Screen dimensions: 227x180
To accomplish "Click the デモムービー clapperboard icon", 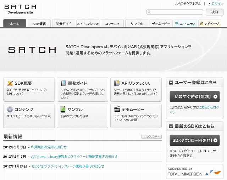I will click(x=117, y=109).
